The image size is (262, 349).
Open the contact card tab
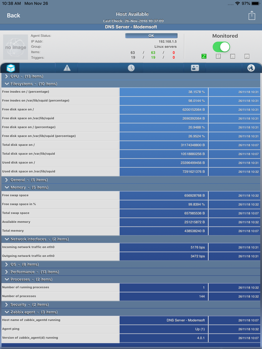[x=195, y=68]
